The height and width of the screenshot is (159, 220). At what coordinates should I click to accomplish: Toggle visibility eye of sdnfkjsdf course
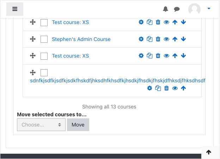[x=175, y=88]
